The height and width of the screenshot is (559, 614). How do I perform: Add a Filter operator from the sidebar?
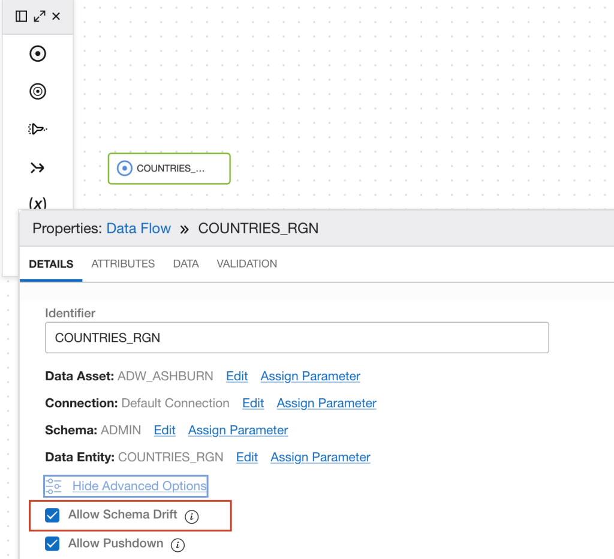pos(37,128)
